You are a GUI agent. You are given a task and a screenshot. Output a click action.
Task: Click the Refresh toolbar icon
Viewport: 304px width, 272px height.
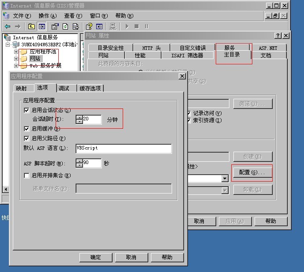65,26
